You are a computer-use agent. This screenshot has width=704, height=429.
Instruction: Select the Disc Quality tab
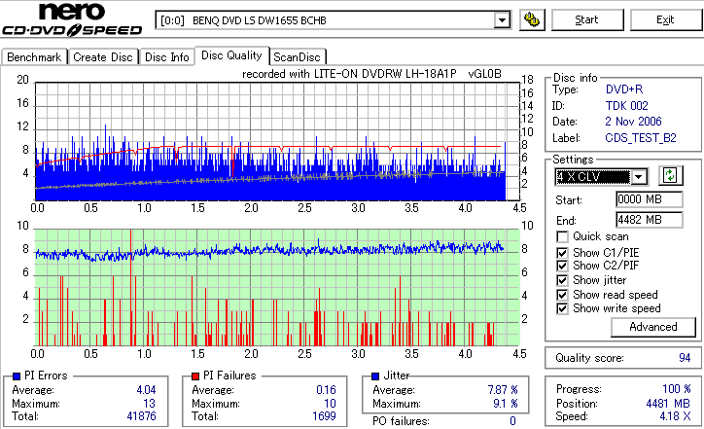(x=231, y=55)
